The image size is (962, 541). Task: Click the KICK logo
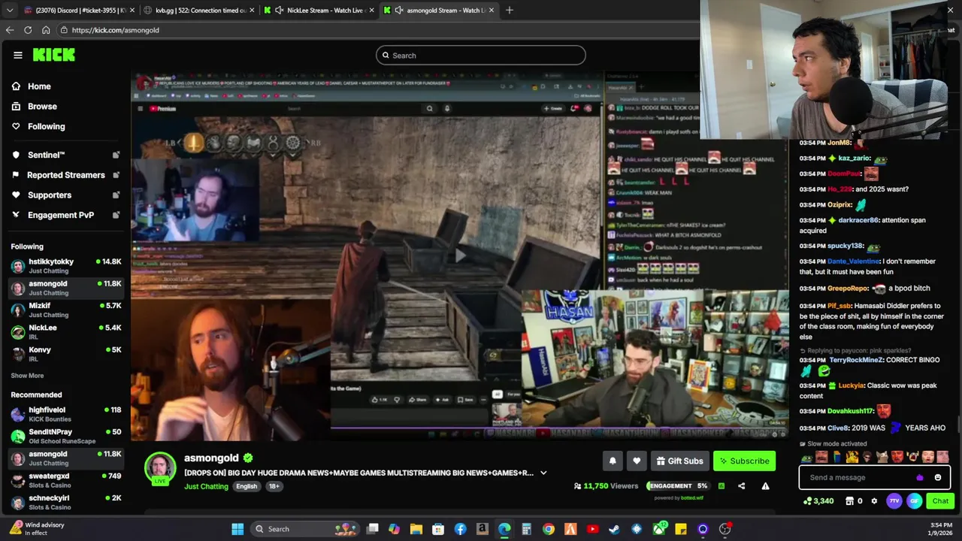[54, 55]
